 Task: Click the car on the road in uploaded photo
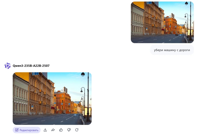point(177,34)
